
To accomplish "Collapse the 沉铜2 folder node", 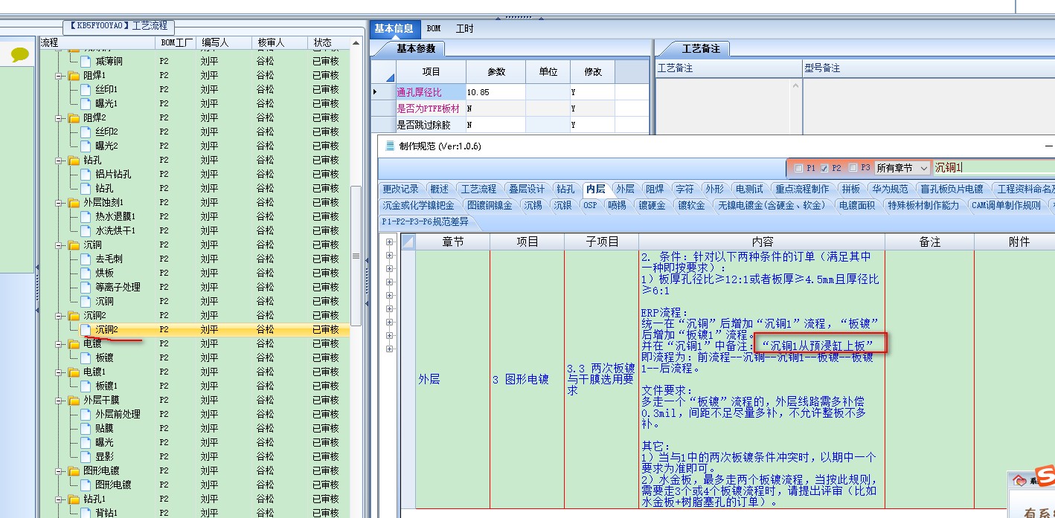I will tap(60, 316).
